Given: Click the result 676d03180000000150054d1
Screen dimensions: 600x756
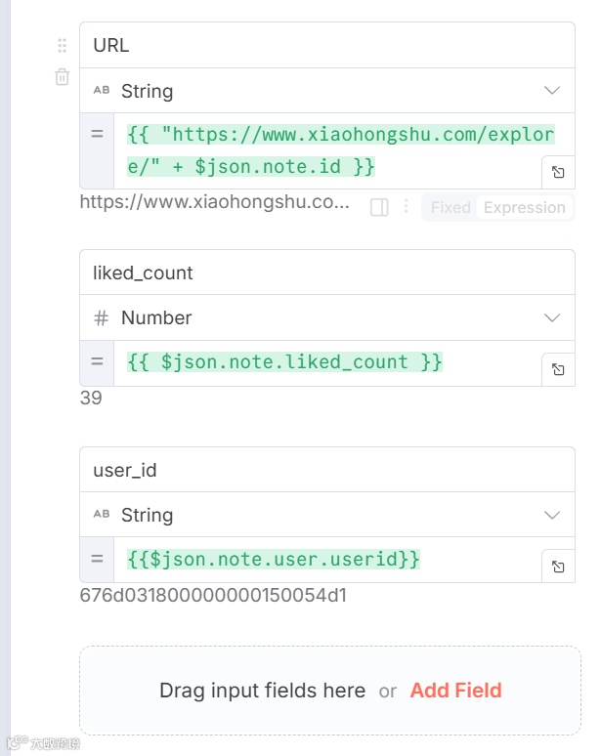Looking at the screenshot, I should point(213,596).
